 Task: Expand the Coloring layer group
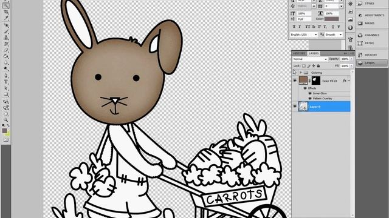301,73
